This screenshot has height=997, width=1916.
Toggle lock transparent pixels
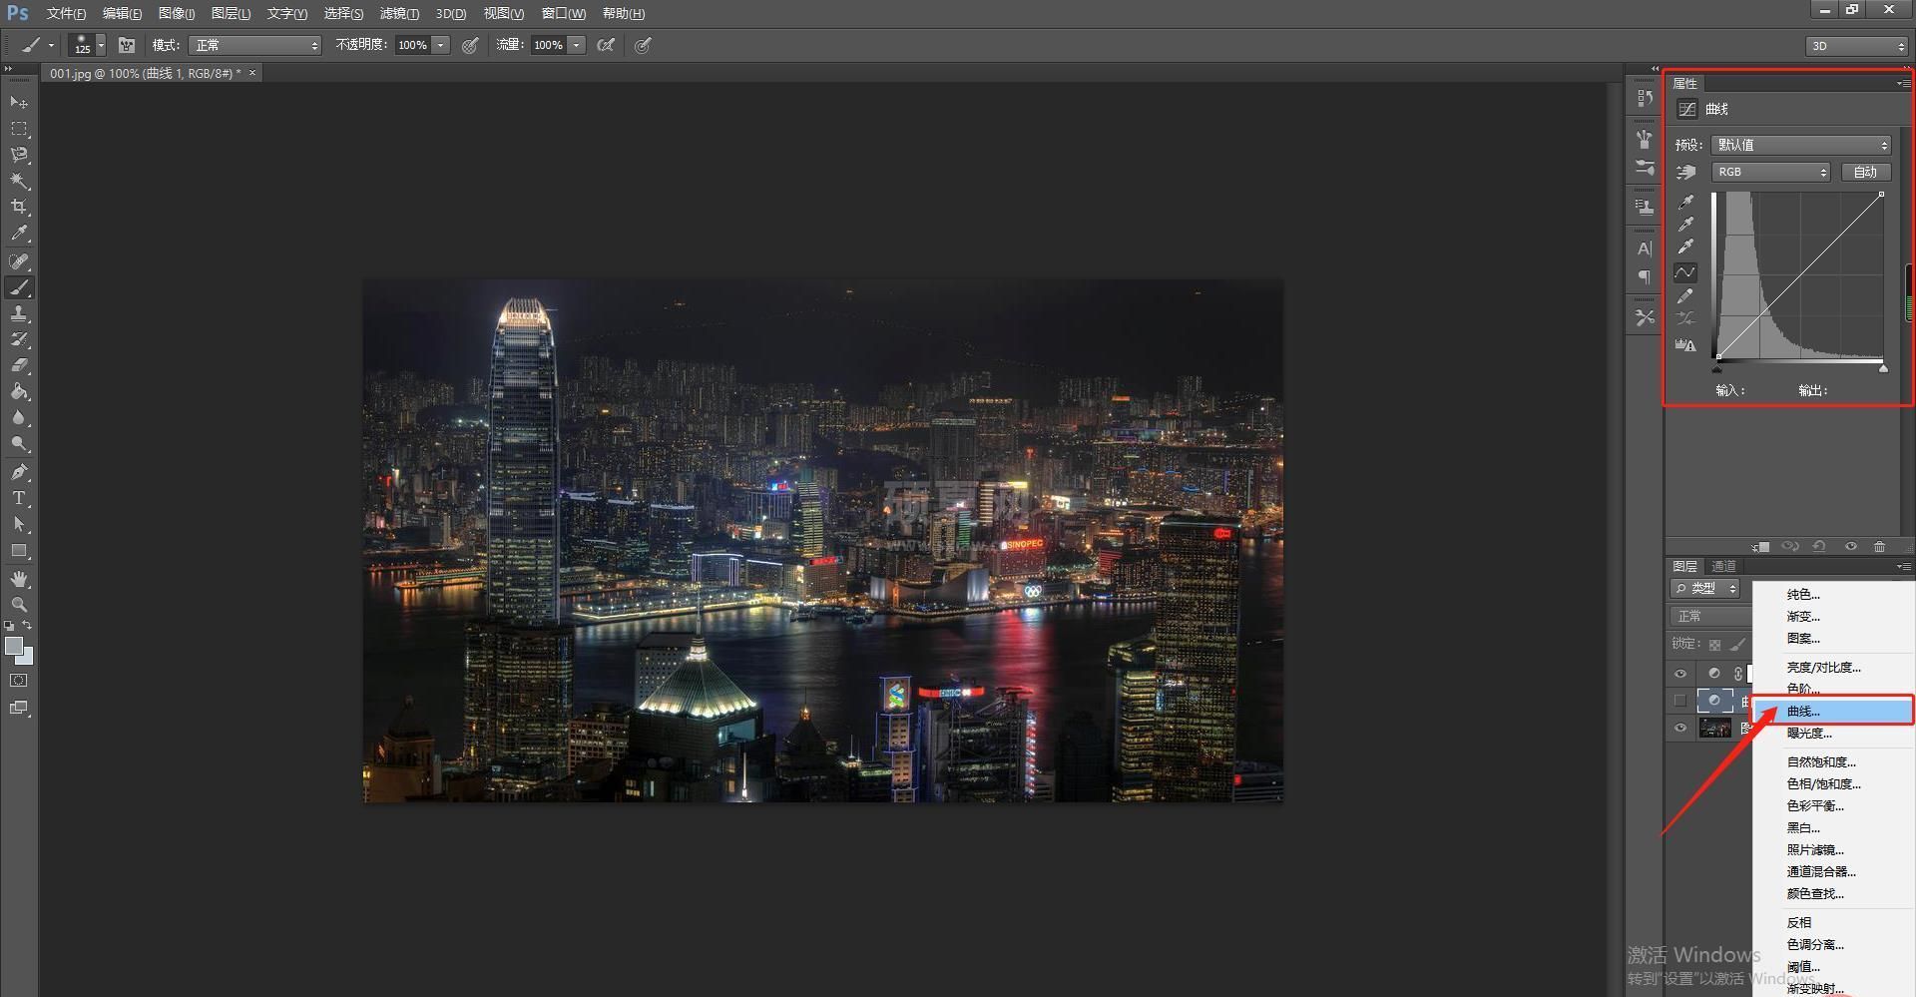1714,645
